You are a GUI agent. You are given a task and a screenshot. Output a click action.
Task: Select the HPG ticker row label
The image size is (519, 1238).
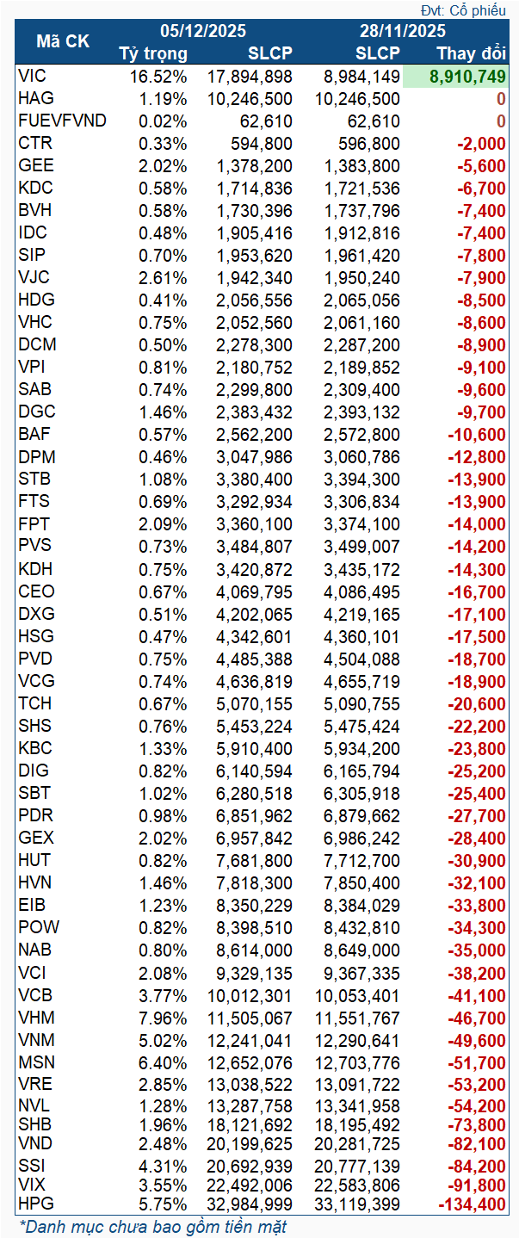click(x=35, y=1202)
